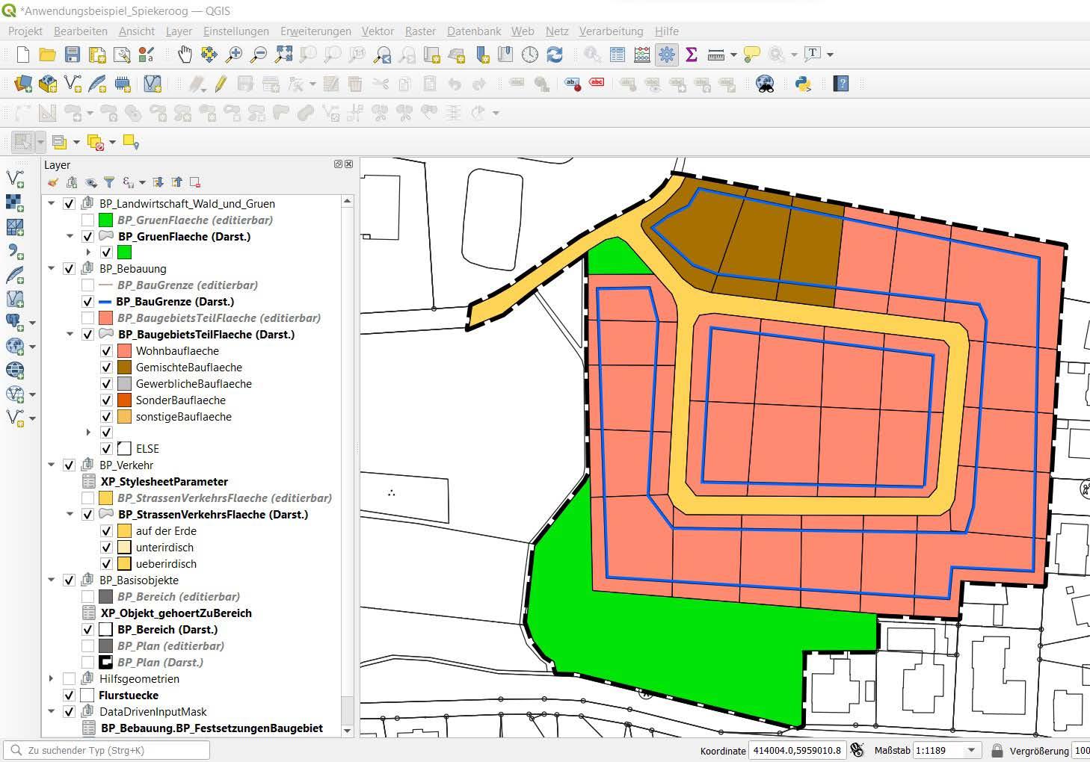Viewport: 1090px width, 762px height.
Task: Click the Koordinate input field
Action: point(797,750)
